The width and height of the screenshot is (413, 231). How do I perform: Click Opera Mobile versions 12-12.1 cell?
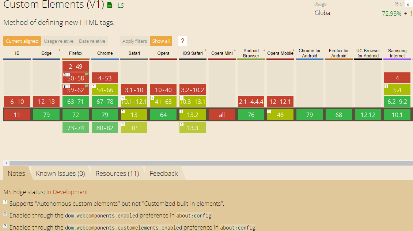tap(280, 101)
